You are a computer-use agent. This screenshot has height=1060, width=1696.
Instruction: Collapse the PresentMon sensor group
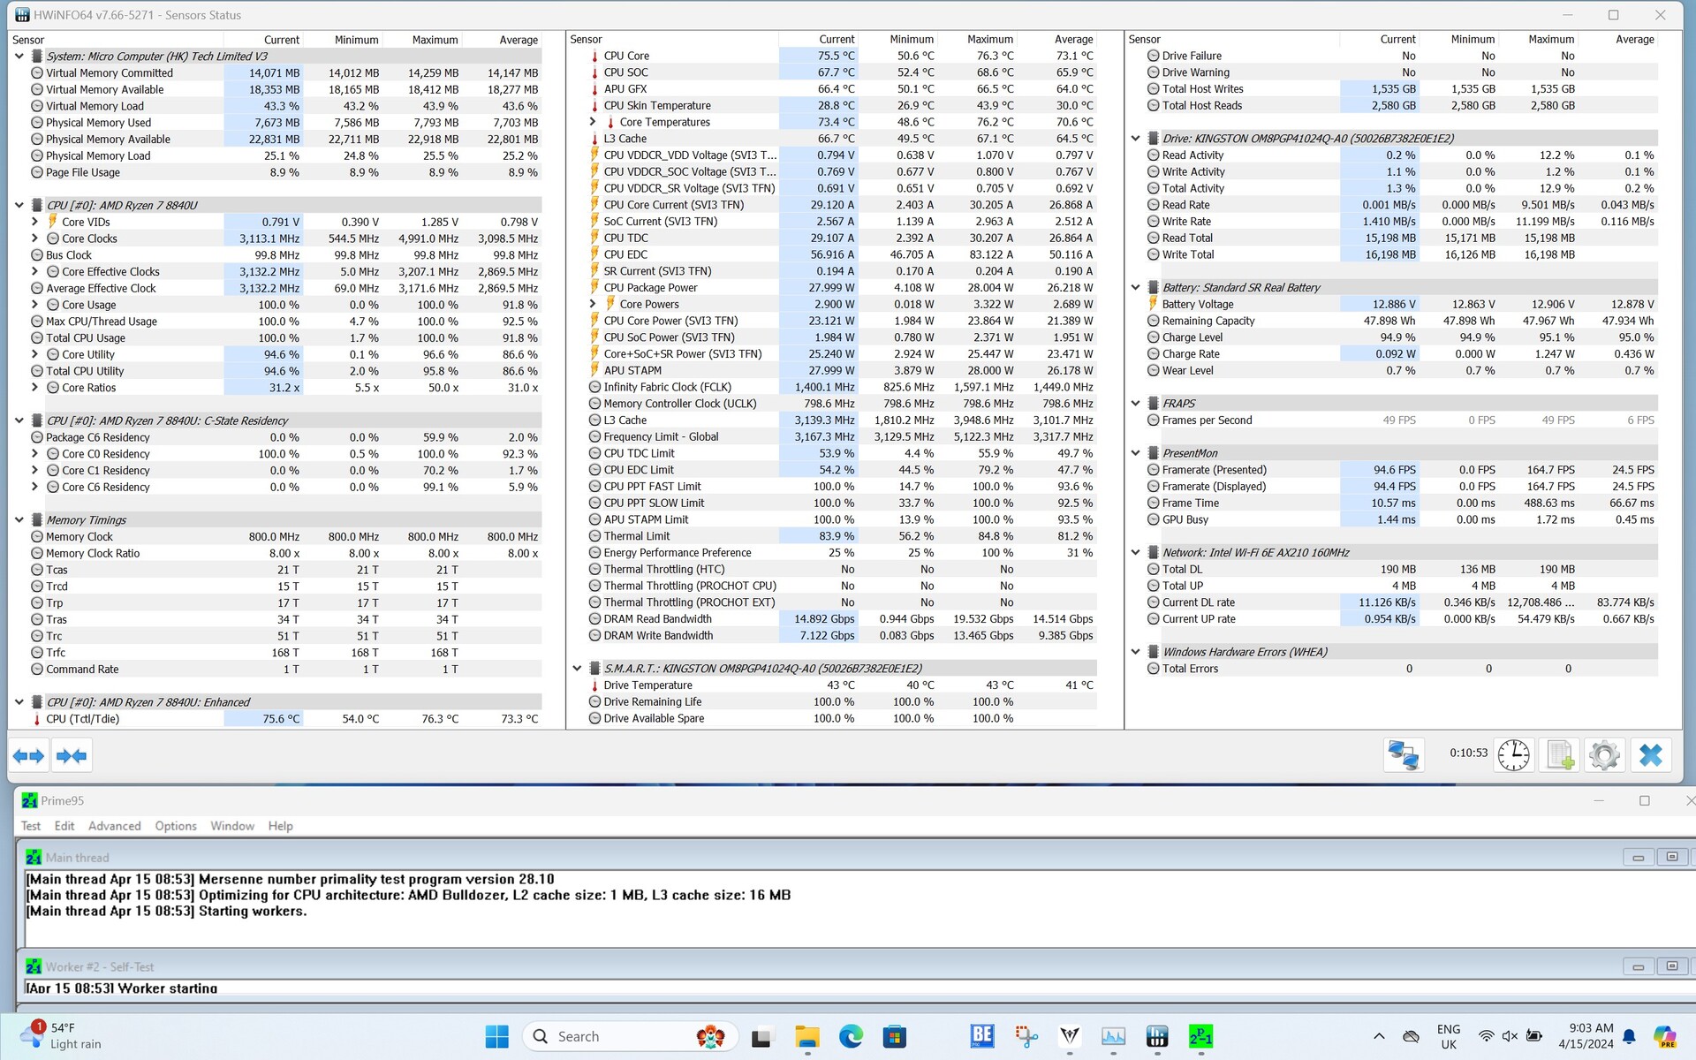pos(1136,453)
